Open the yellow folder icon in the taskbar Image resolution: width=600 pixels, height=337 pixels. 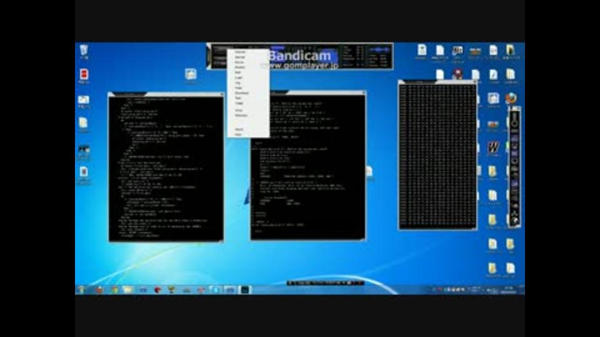click(x=128, y=290)
